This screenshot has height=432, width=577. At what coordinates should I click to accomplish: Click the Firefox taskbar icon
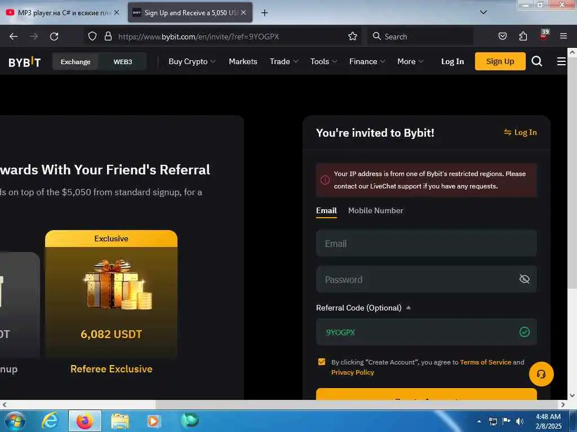85,421
